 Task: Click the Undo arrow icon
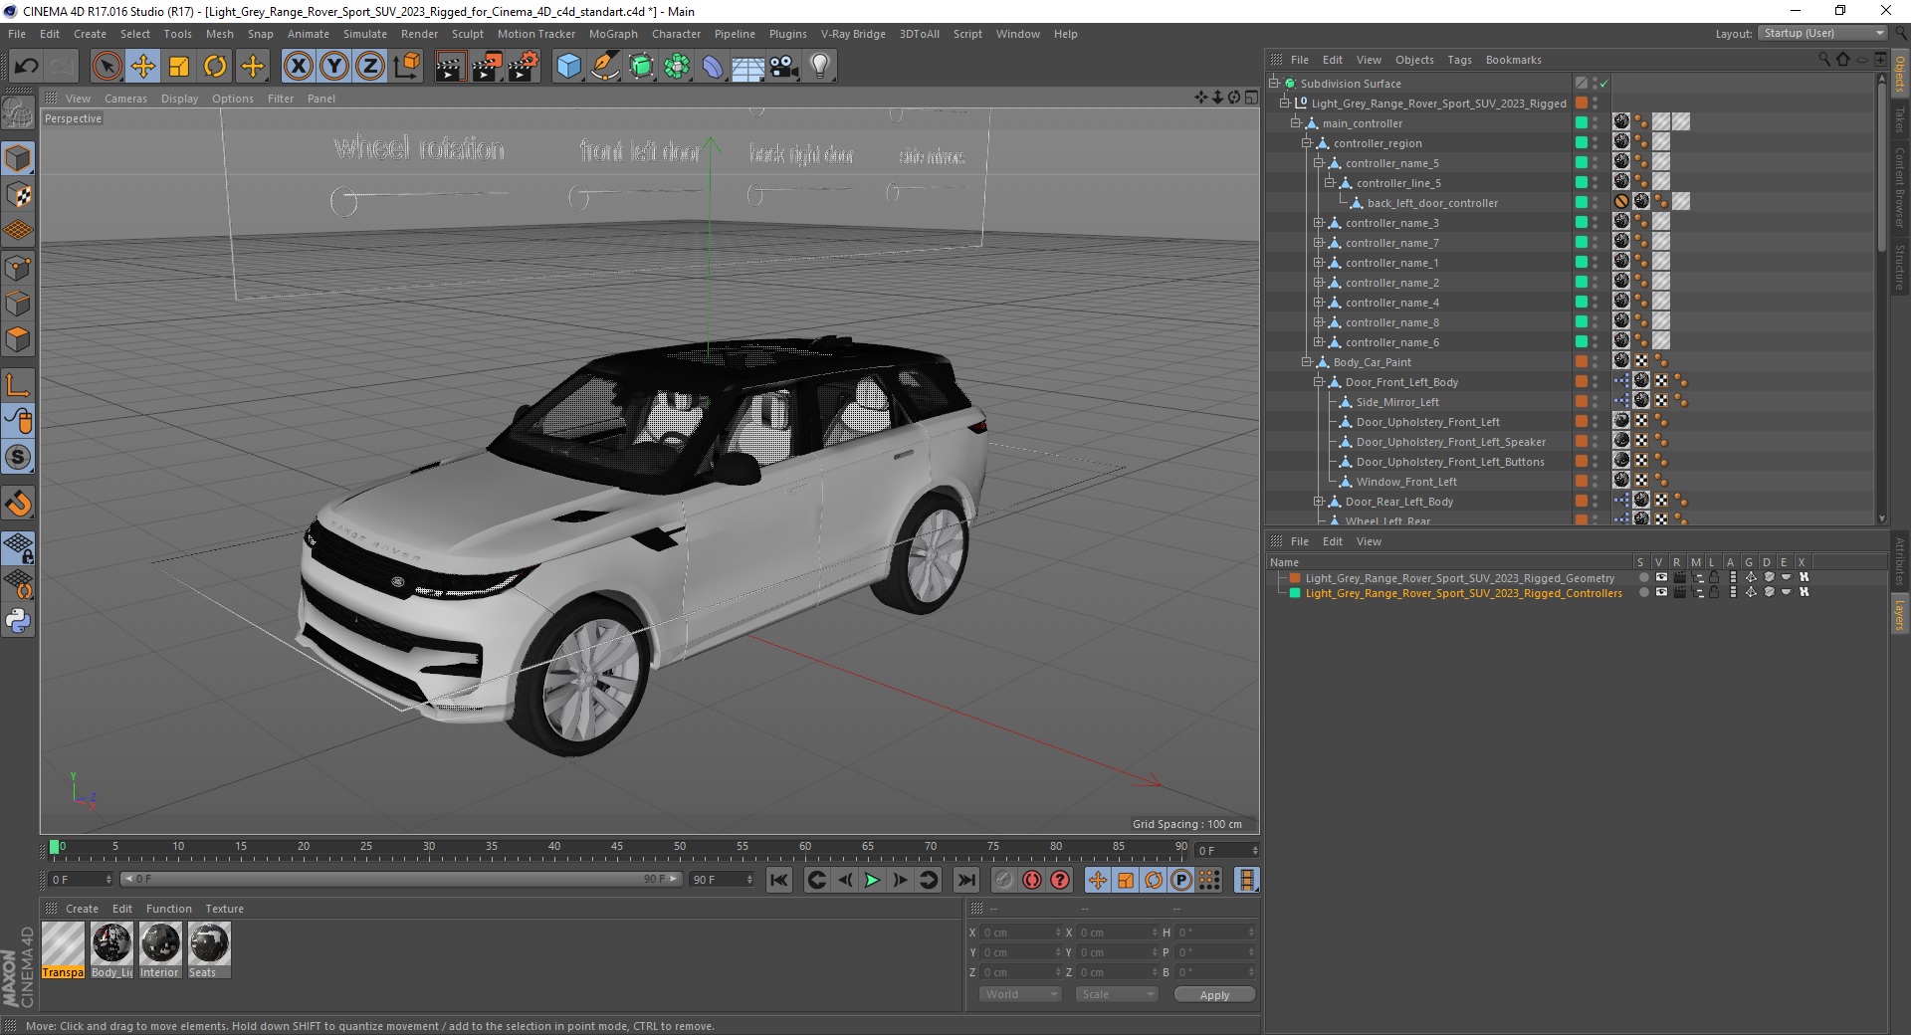26,67
